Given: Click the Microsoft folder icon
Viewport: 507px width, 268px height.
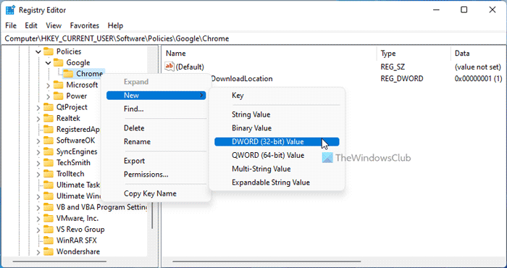Looking at the screenshot, I should pyautogui.click(x=58, y=85).
